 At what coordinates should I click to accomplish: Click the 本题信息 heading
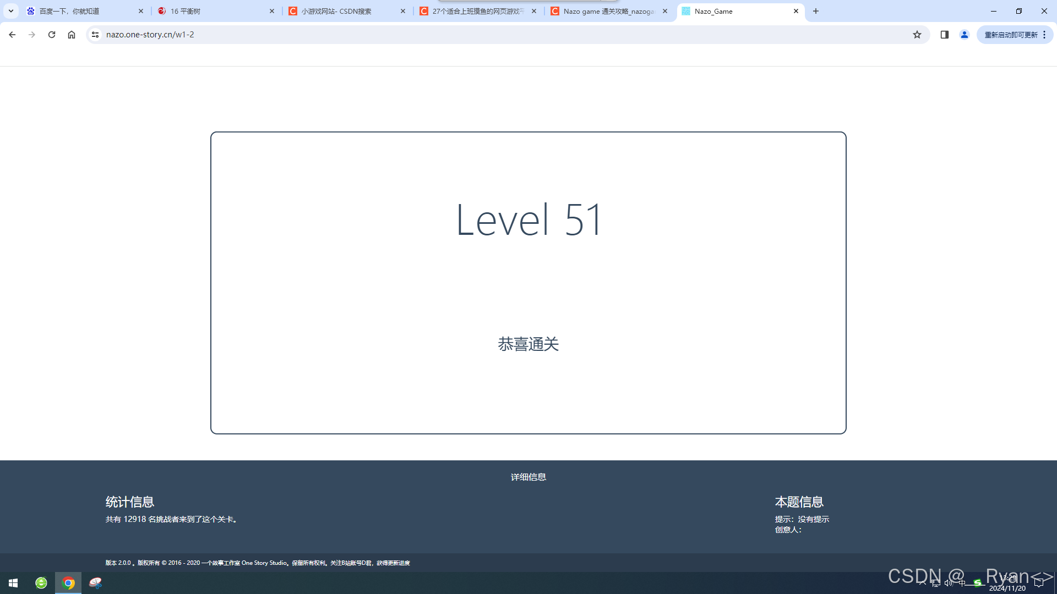(799, 502)
